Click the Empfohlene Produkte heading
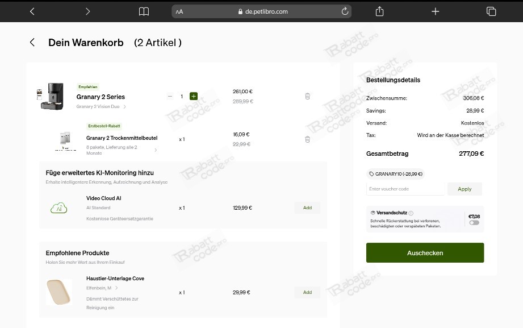523x328 pixels. (x=77, y=253)
